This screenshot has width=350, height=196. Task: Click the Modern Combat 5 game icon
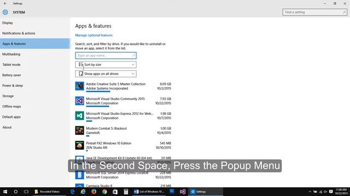pyautogui.click(x=79, y=131)
